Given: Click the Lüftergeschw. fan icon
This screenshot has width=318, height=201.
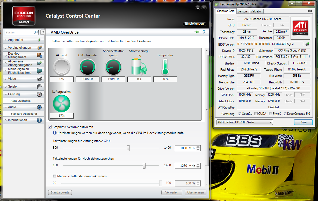Looking at the screenshot, I should tap(62, 103).
